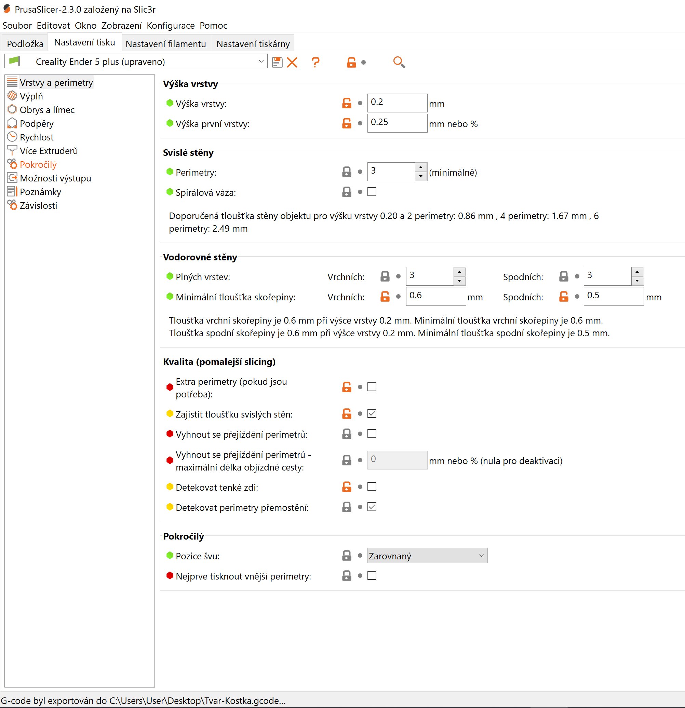The width and height of the screenshot is (685, 708).
Task: Uncheck Zajistit tloušťku svislých stěn
Action: [372, 413]
